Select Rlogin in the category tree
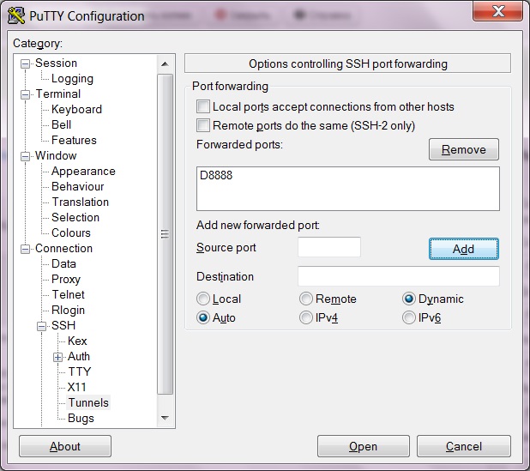The image size is (530, 471). pyautogui.click(x=68, y=310)
